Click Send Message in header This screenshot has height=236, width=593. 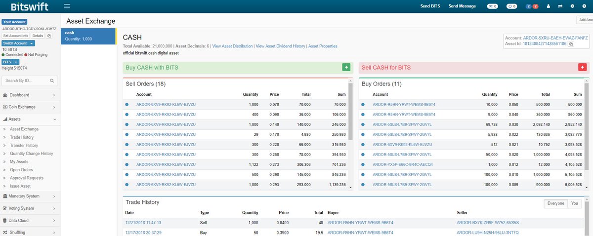pyautogui.click(x=462, y=6)
